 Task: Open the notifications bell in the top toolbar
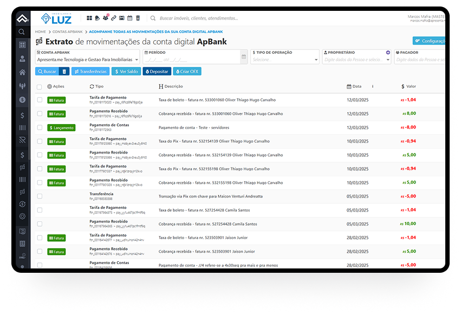[x=98, y=18]
